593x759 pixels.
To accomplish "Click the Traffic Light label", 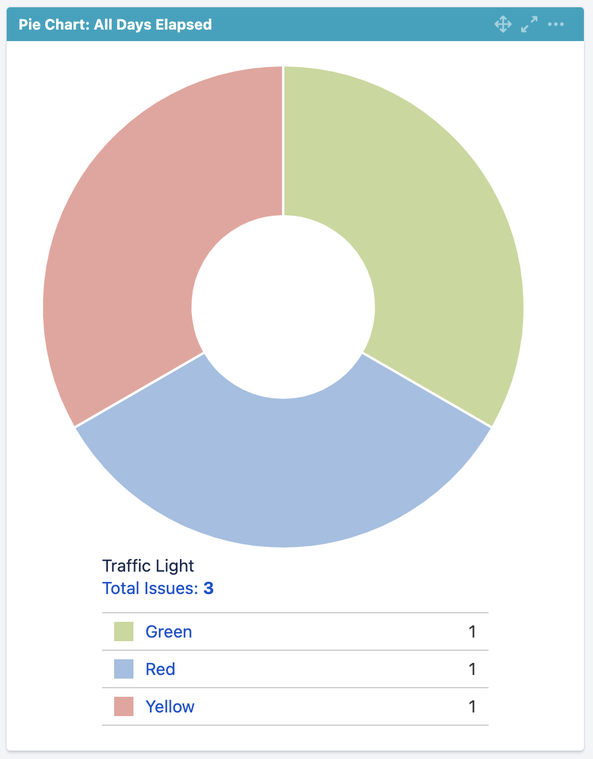I will coord(148,566).
